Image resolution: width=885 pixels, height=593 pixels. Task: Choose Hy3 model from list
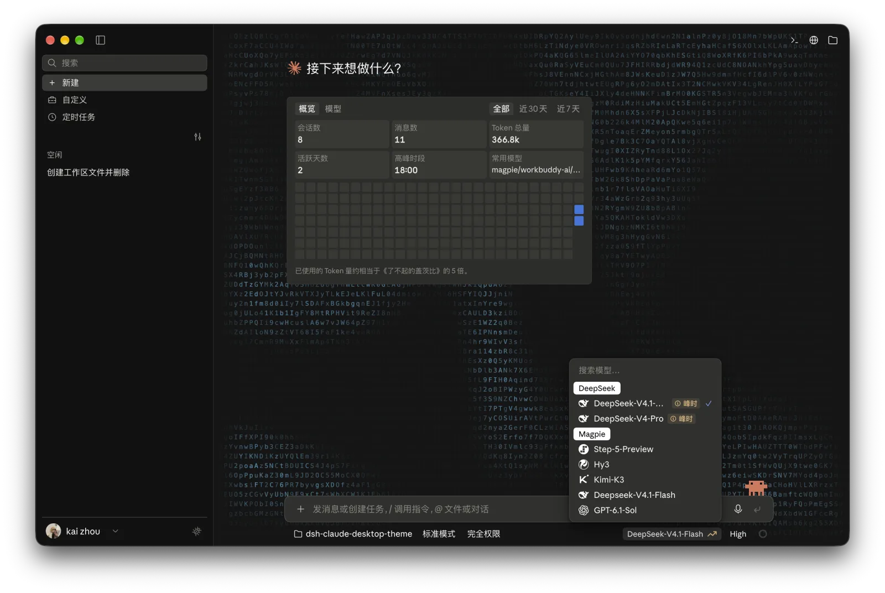[x=645, y=464]
